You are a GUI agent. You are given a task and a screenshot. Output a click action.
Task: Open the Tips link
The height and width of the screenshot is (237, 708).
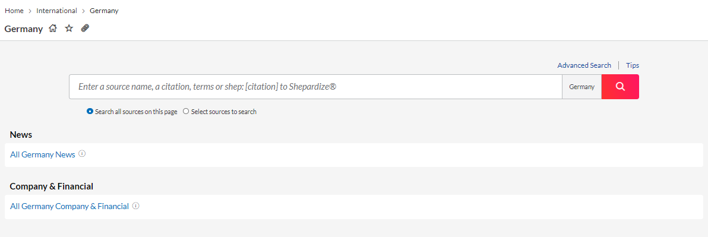[632, 65]
